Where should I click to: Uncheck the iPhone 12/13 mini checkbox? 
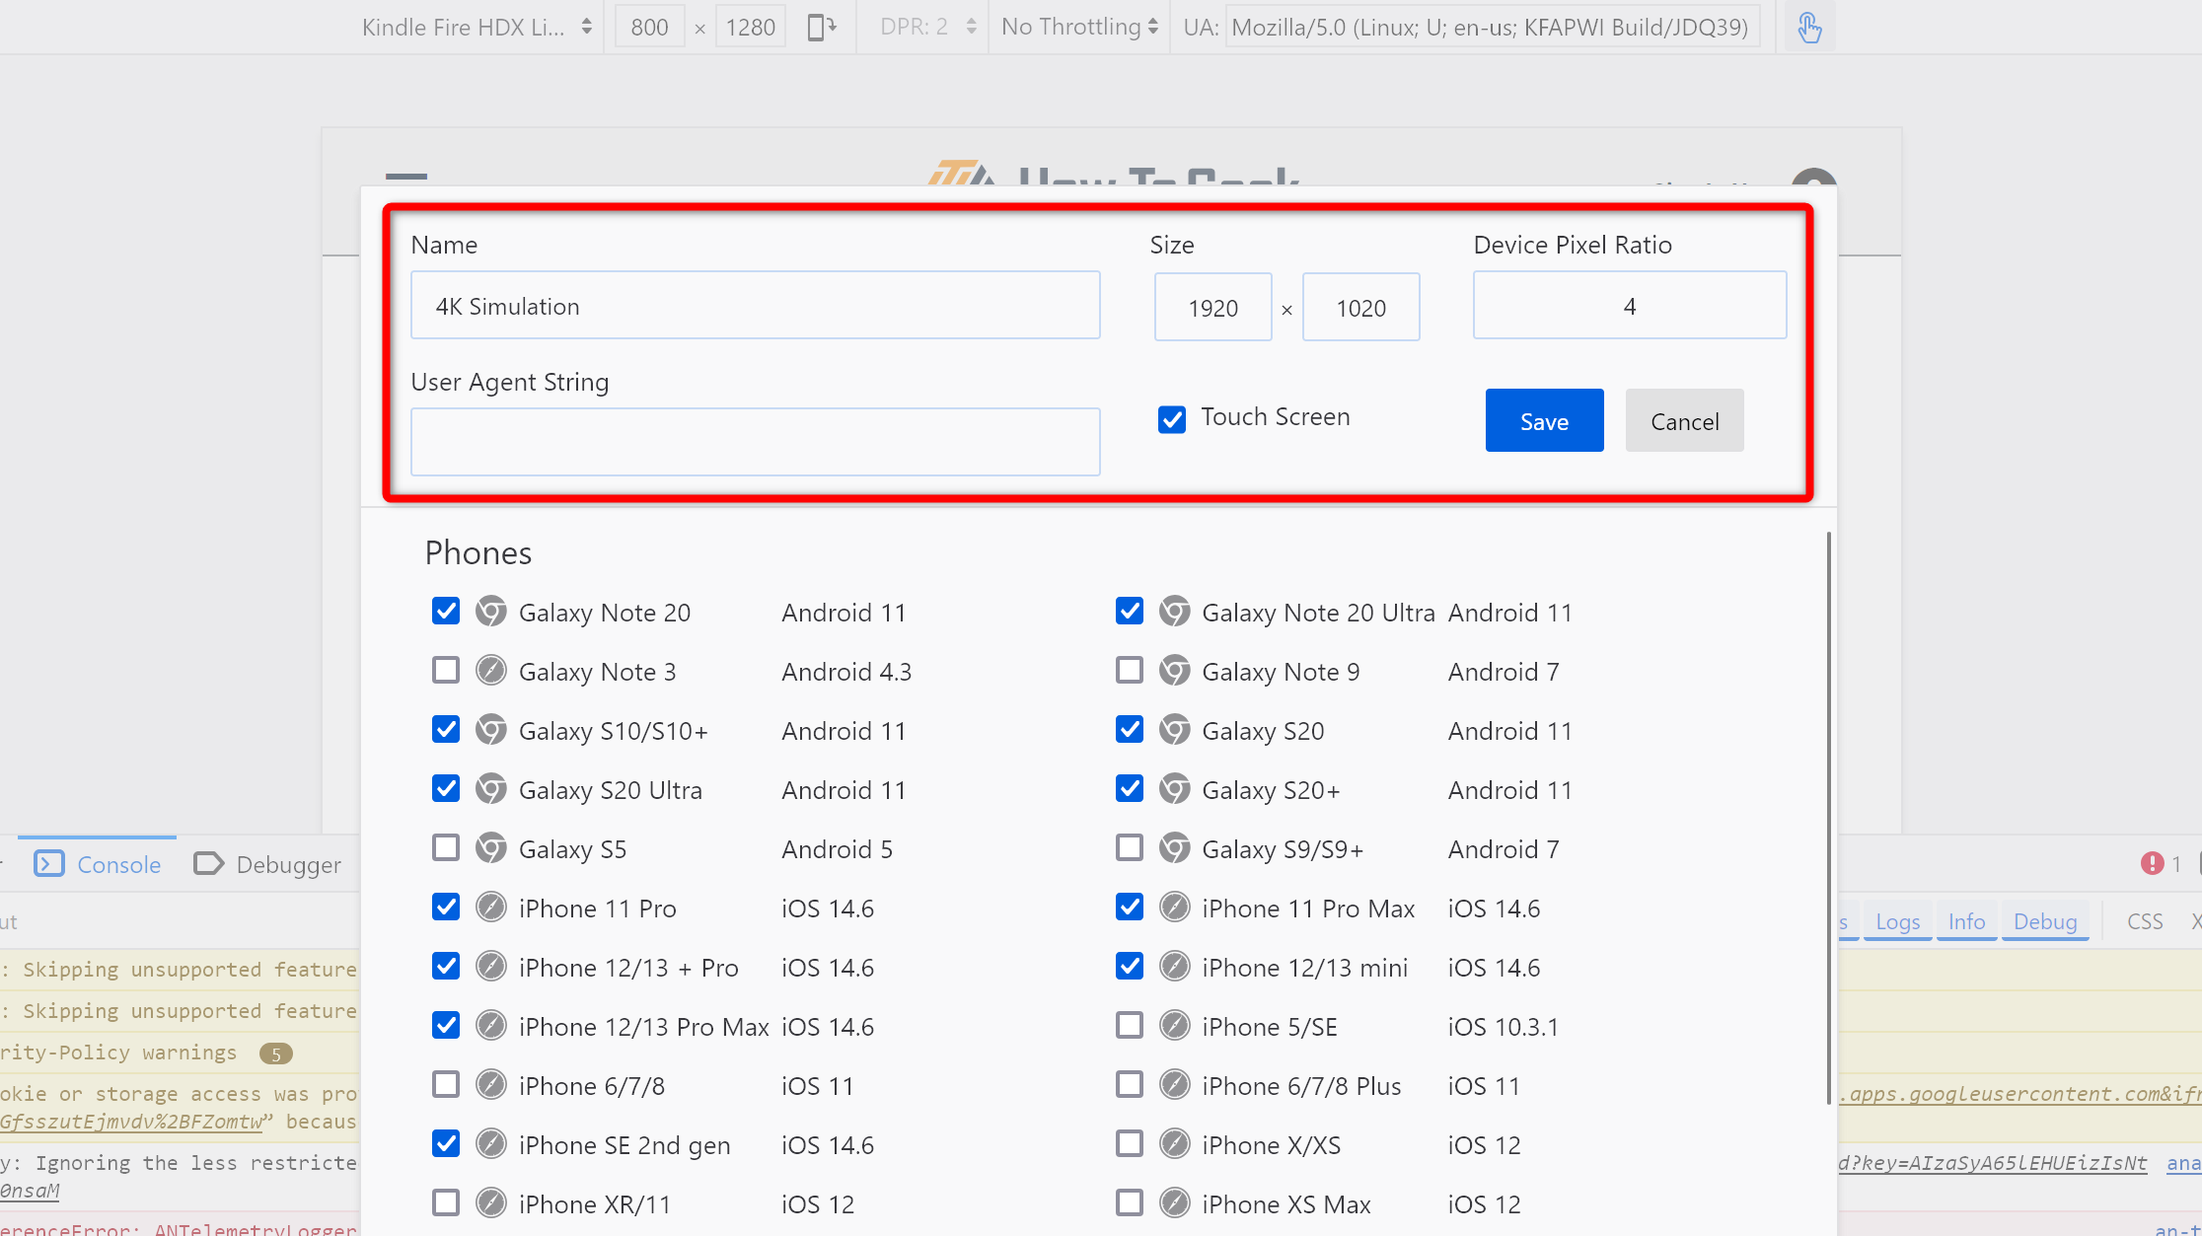1130,967
